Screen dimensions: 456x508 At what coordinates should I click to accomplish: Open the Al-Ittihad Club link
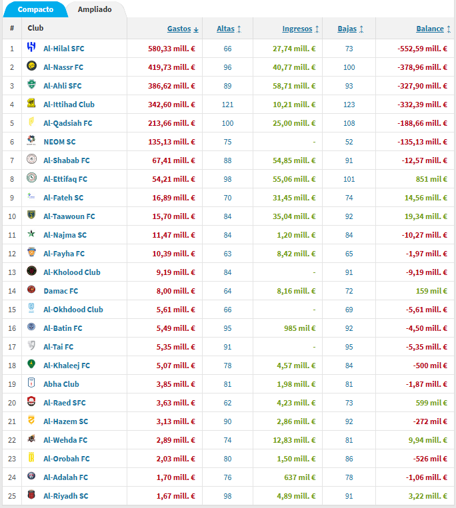pyautogui.click(x=69, y=105)
